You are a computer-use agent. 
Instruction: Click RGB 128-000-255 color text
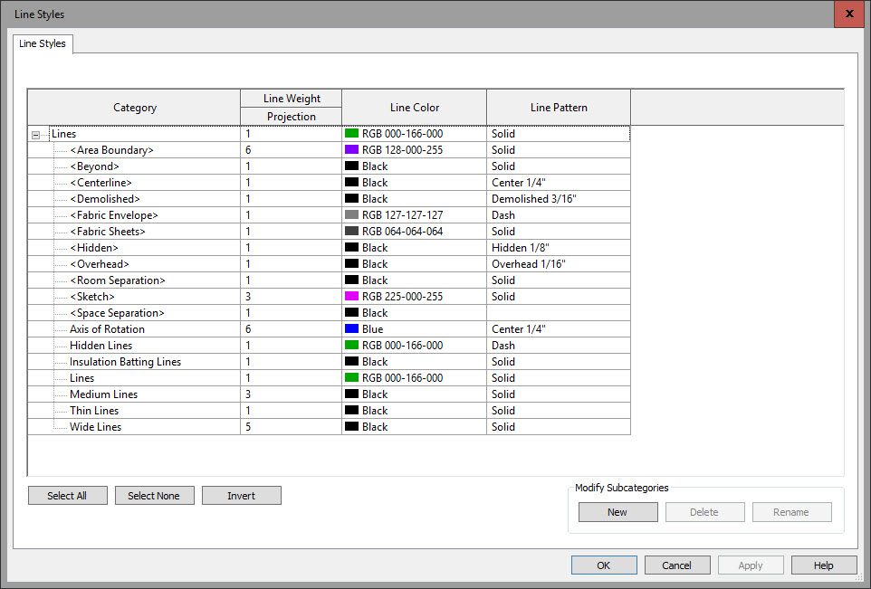[402, 150]
